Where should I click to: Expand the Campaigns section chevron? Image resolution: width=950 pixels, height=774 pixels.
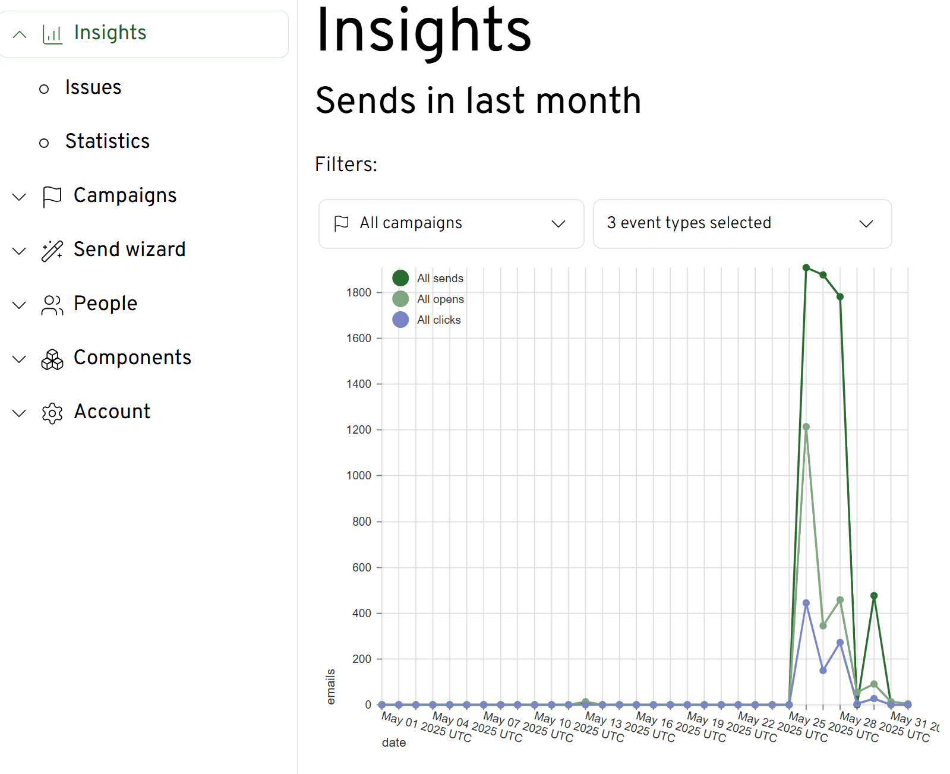[20, 197]
